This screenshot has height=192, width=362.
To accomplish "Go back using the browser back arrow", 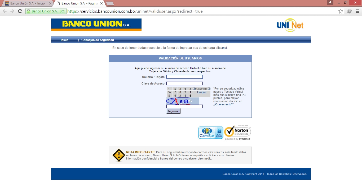I will 5,11.
